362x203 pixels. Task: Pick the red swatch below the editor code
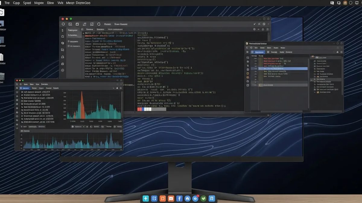[140, 109]
